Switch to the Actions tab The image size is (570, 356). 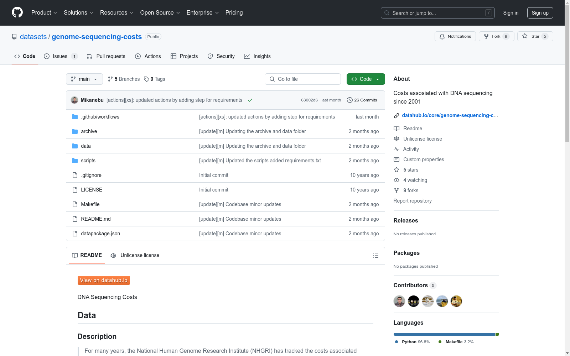click(x=148, y=56)
